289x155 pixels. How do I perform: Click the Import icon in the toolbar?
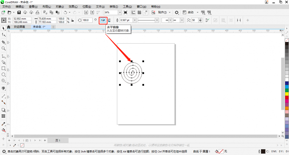(86, 12)
